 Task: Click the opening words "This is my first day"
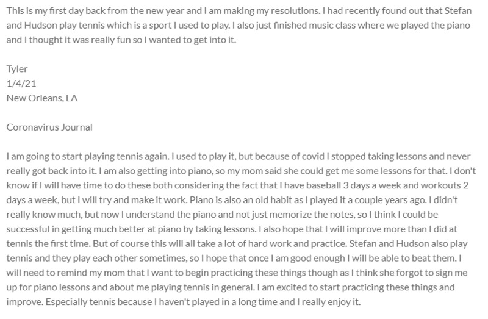[x=45, y=10]
